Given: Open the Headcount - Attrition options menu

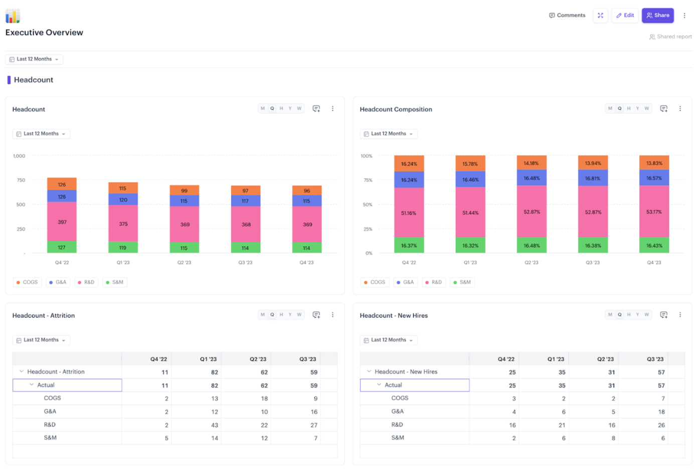Looking at the screenshot, I should pyautogui.click(x=333, y=314).
